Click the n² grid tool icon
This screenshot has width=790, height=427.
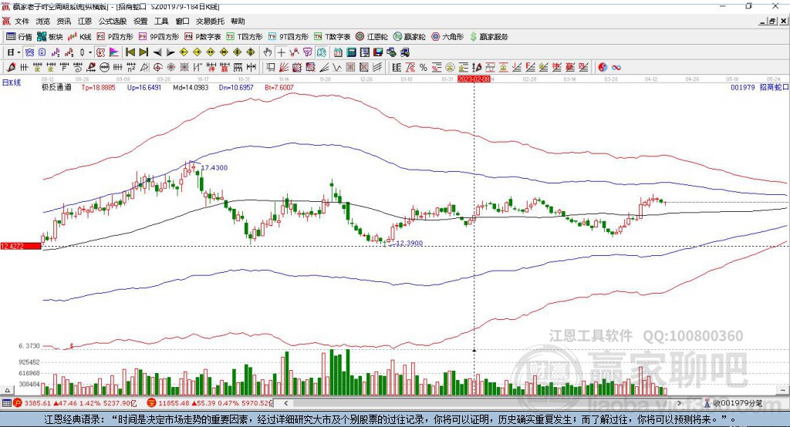[131, 68]
